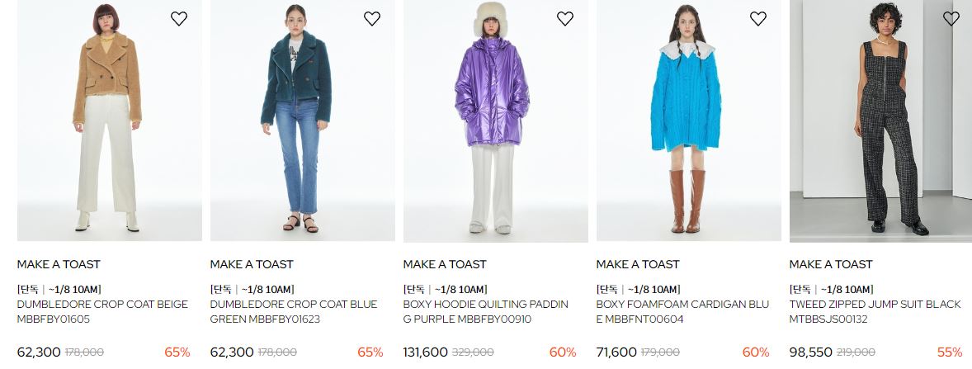
Task: Favorite the Dumbledore Crop Coat Beige
Action: click(179, 19)
